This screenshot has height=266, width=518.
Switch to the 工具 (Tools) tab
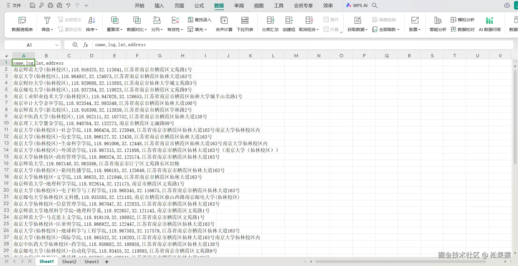[x=279, y=6]
